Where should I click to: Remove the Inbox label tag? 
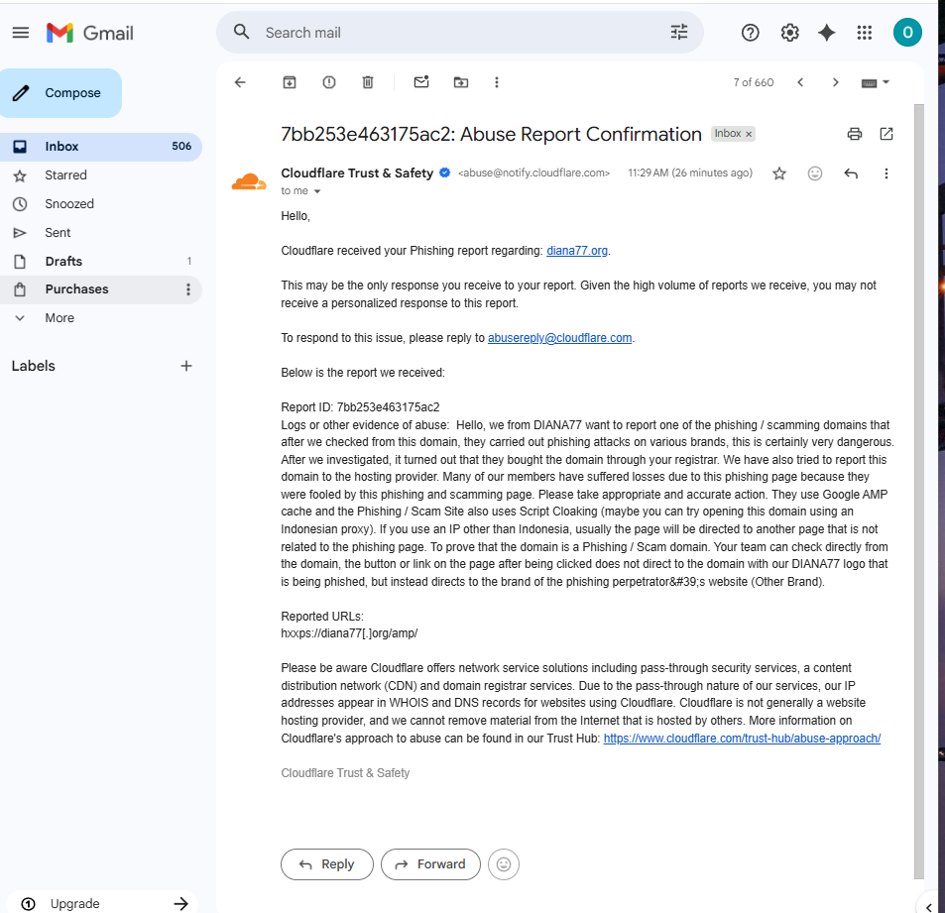point(749,134)
